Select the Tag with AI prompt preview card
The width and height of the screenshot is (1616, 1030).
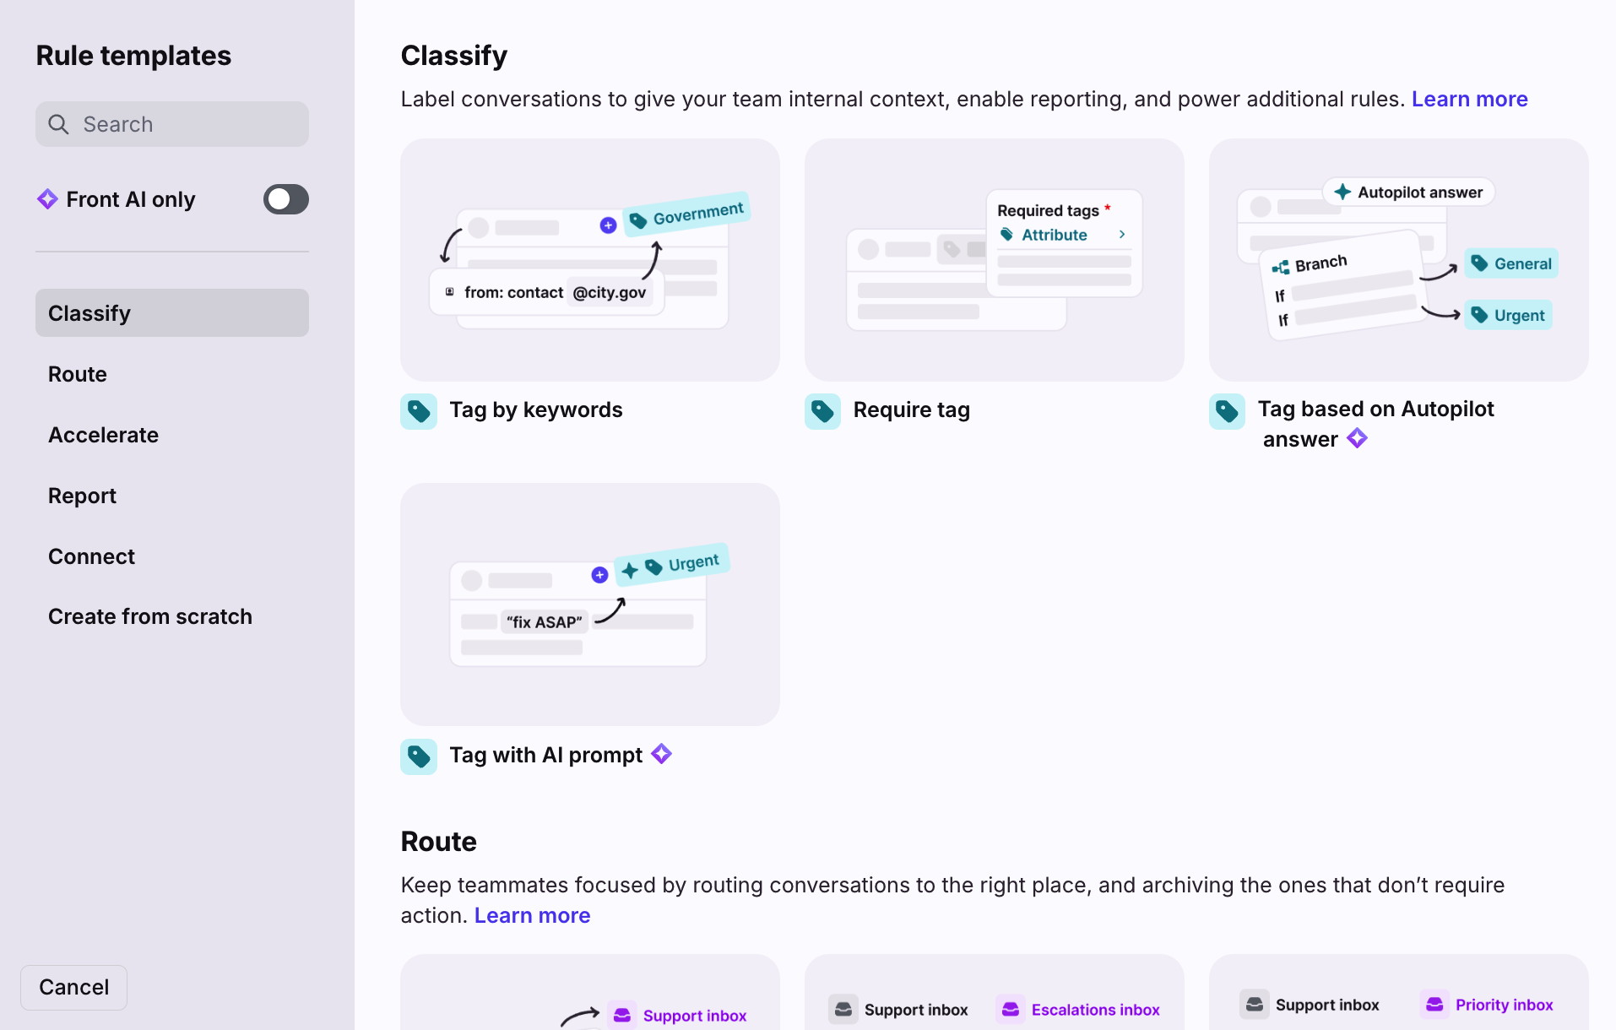point(589,604)
